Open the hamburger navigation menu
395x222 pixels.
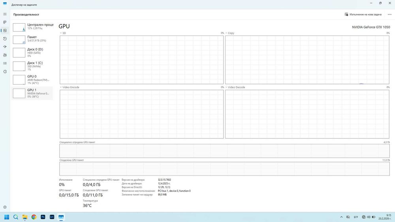(x=5, y=14)
